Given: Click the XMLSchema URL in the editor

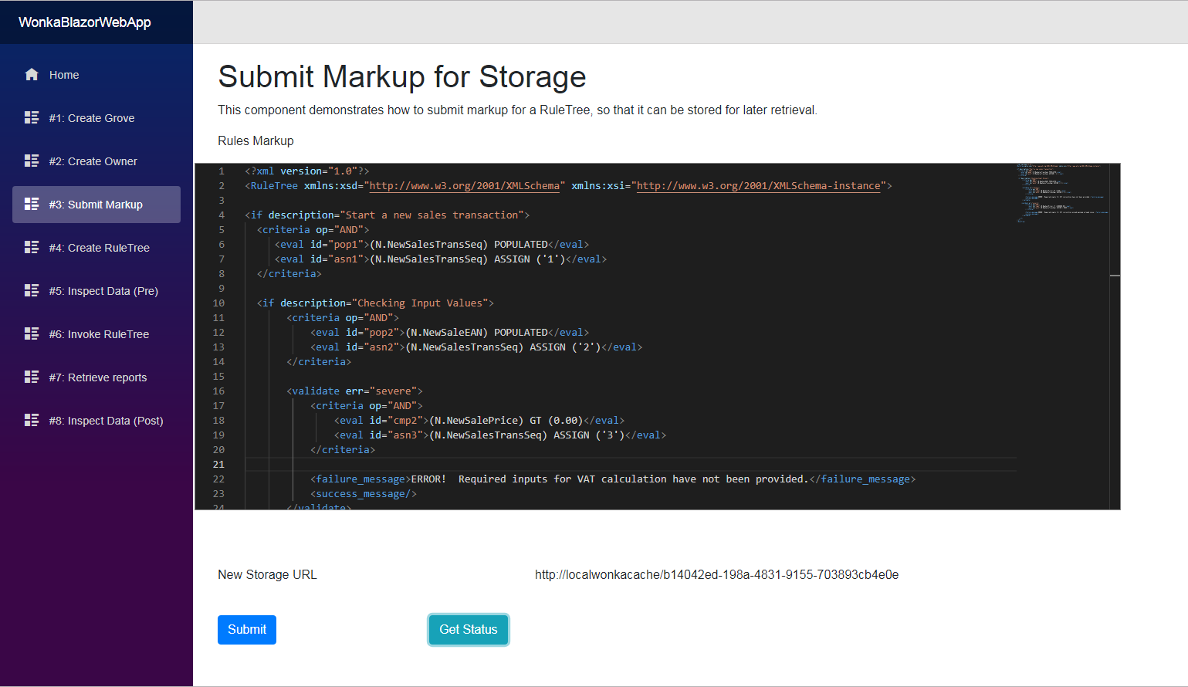Looking at the screenshot, I should (465, 186).
